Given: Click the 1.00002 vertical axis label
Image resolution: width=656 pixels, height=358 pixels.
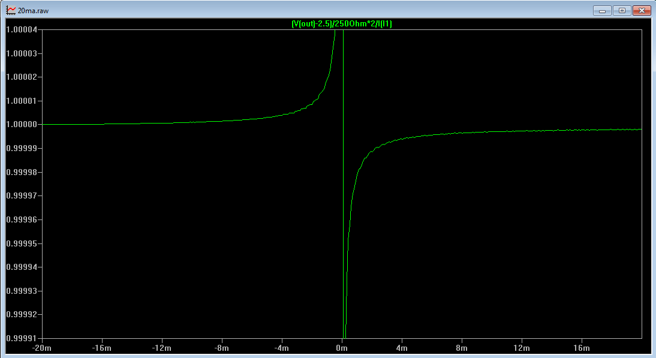Looking at the screenshot, I should pos(22,77).
